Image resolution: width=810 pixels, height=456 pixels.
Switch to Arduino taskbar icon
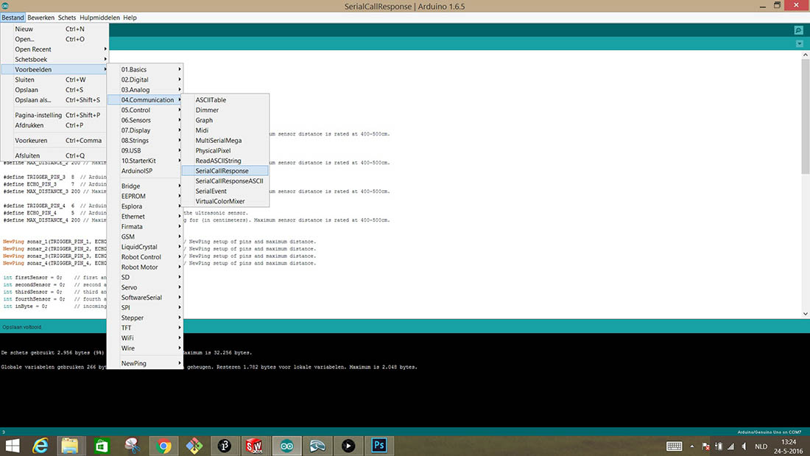286,446
